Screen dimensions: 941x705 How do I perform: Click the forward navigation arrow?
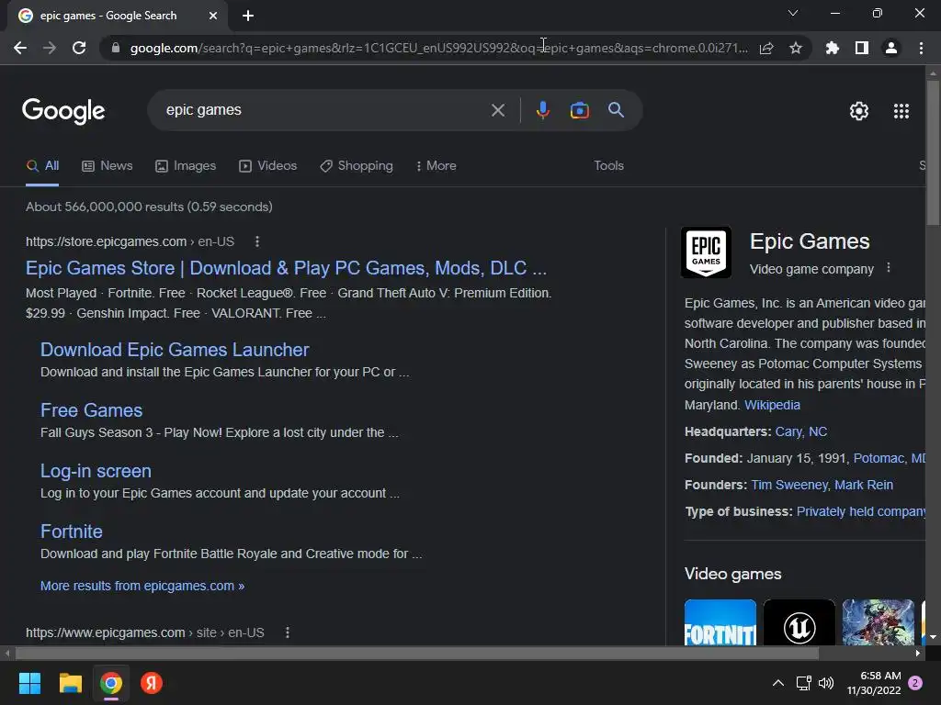(50, 48)
